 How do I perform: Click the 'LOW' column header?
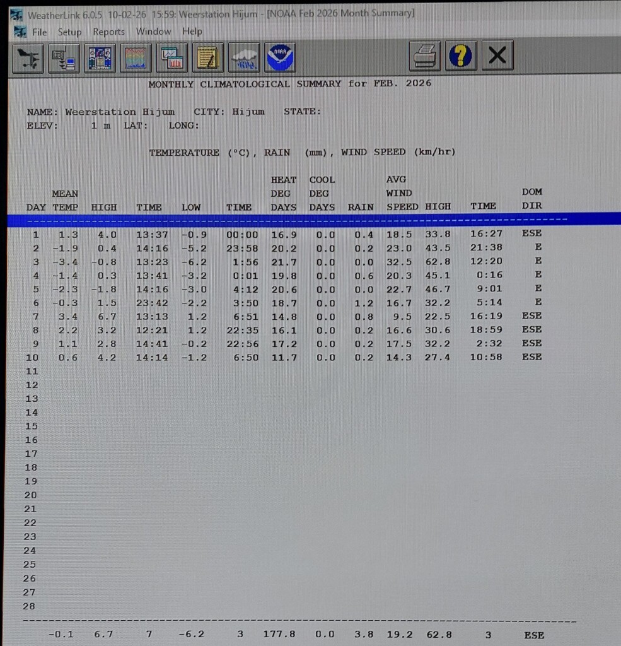coord(191,207)
